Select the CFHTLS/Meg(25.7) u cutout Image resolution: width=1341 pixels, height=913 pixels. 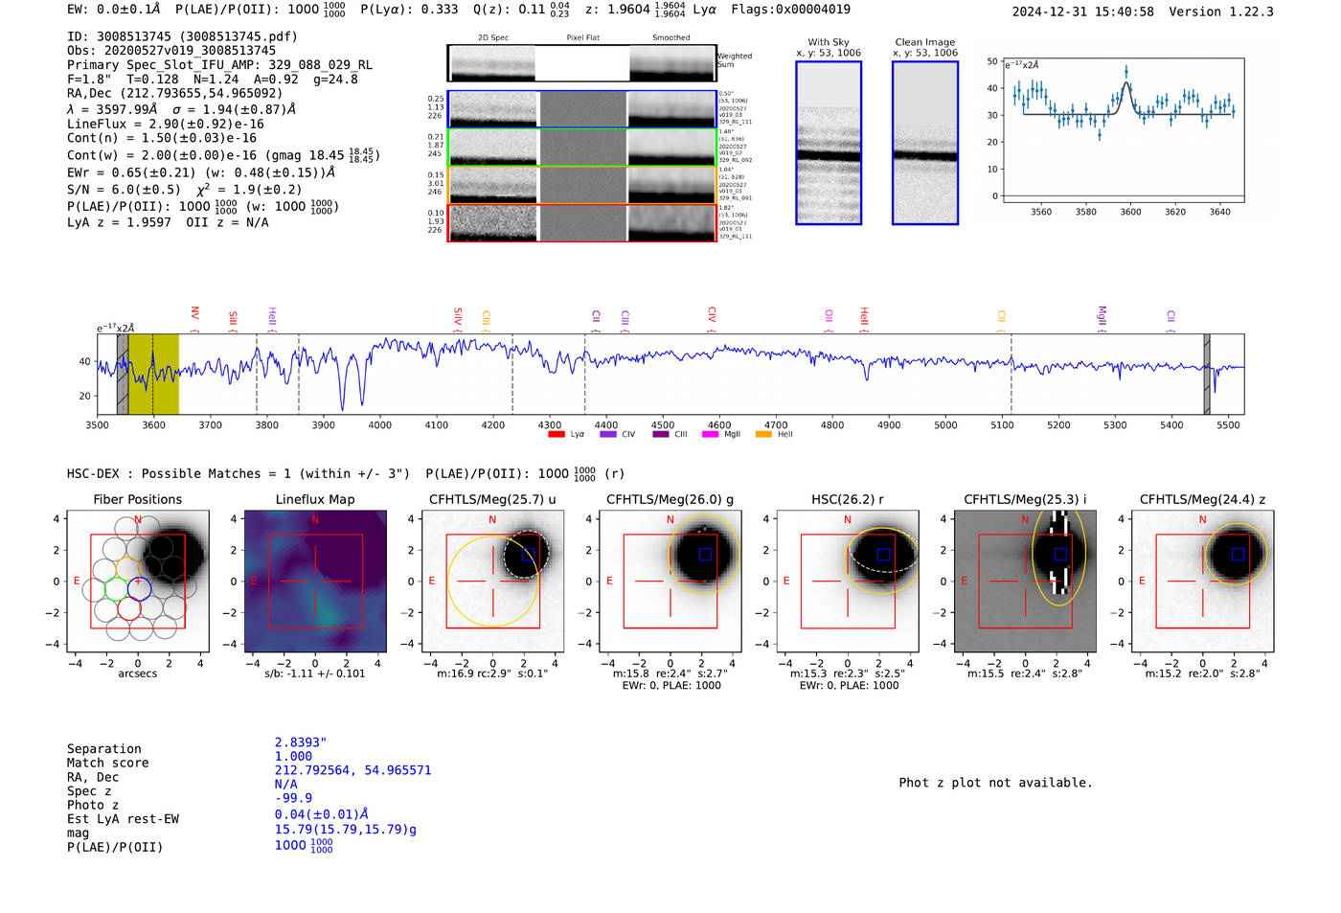[492, 582]
